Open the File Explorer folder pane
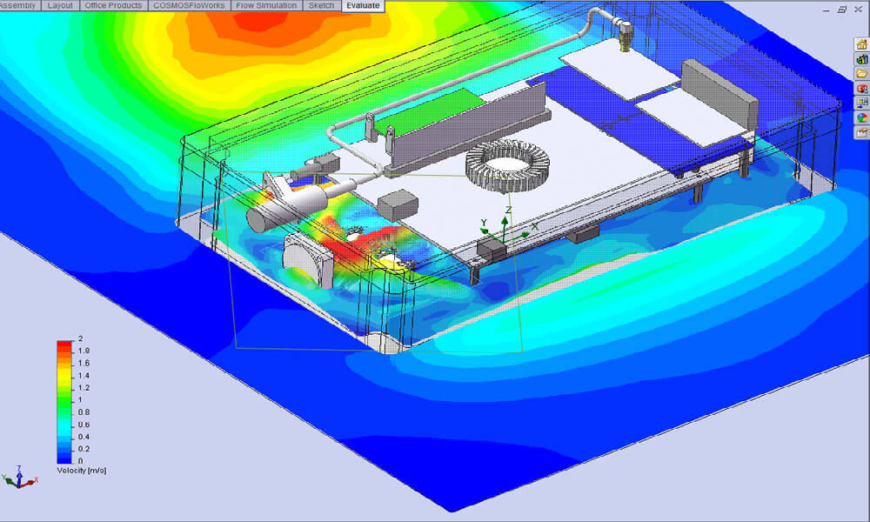This screenshot has height=522, width=870. tap(861, 74)
